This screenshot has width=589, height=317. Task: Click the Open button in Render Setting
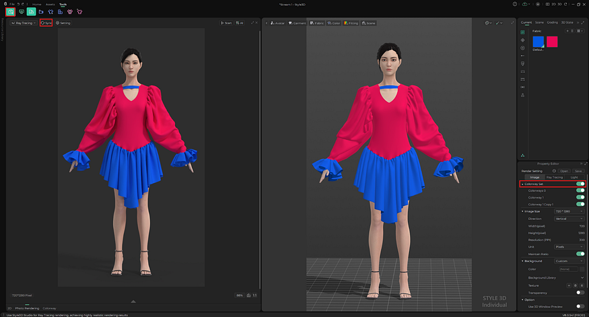564,171
